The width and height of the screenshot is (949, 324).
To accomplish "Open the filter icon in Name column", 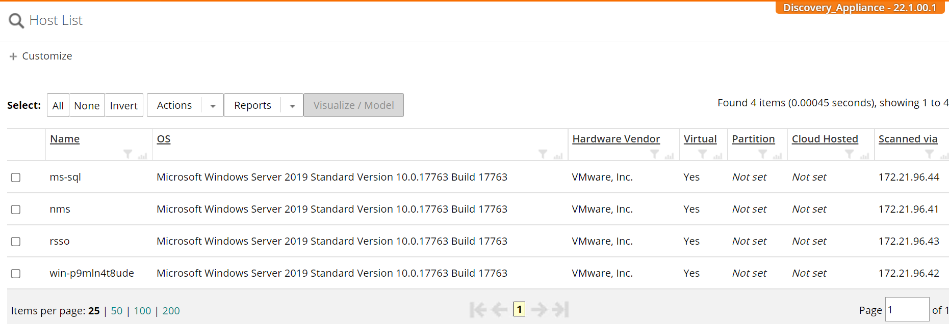I will (x=128, y=154).
